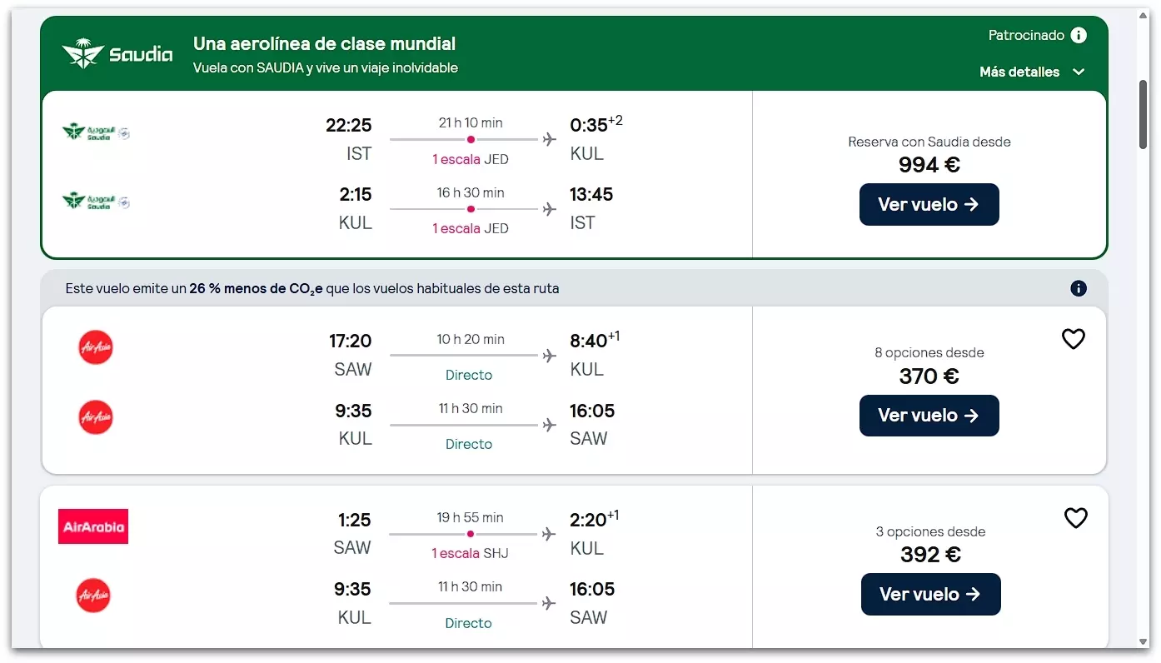Screen dimensions: 1161x663
Task: Click the vertical scrollbar thumb
Action: (1144, 115)
